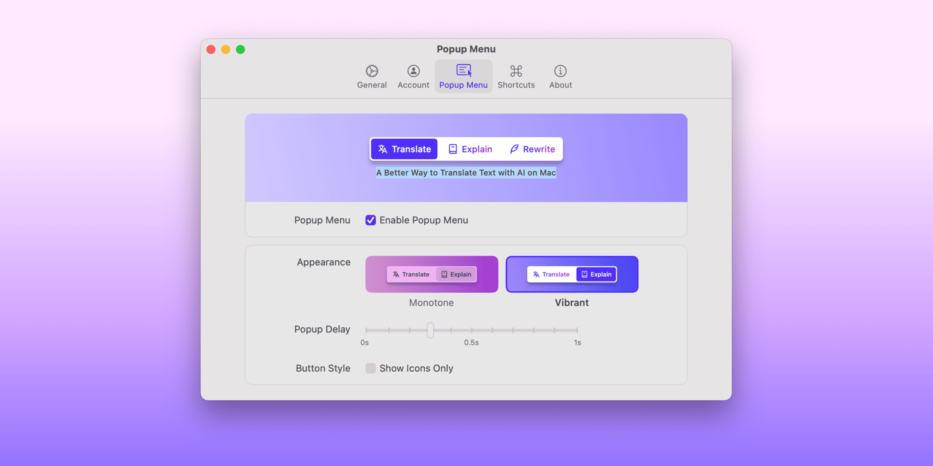Click the yellow minimize window button
The width and height of the screenshot is (933, 466).
(x=226, y=49)
